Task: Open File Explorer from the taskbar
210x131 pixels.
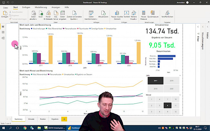Action: click(x=39, y=128)
